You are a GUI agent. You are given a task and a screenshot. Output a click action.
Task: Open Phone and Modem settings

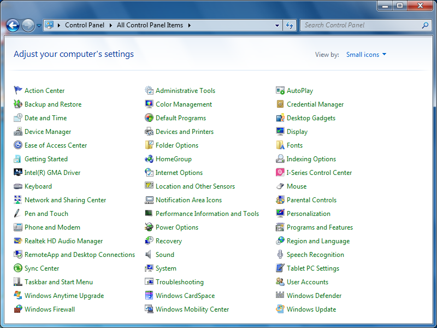pyautogui.click(x=52, y=227)
